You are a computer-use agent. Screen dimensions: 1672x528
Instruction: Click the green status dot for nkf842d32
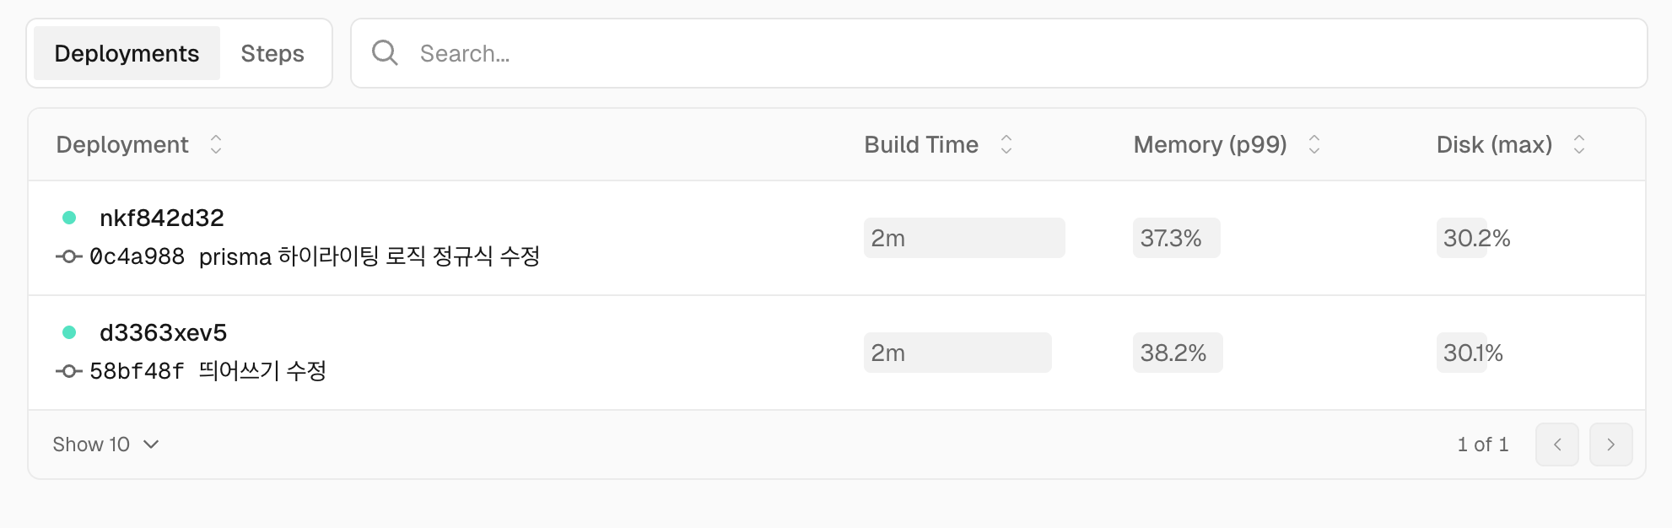(x=69, y=218)
